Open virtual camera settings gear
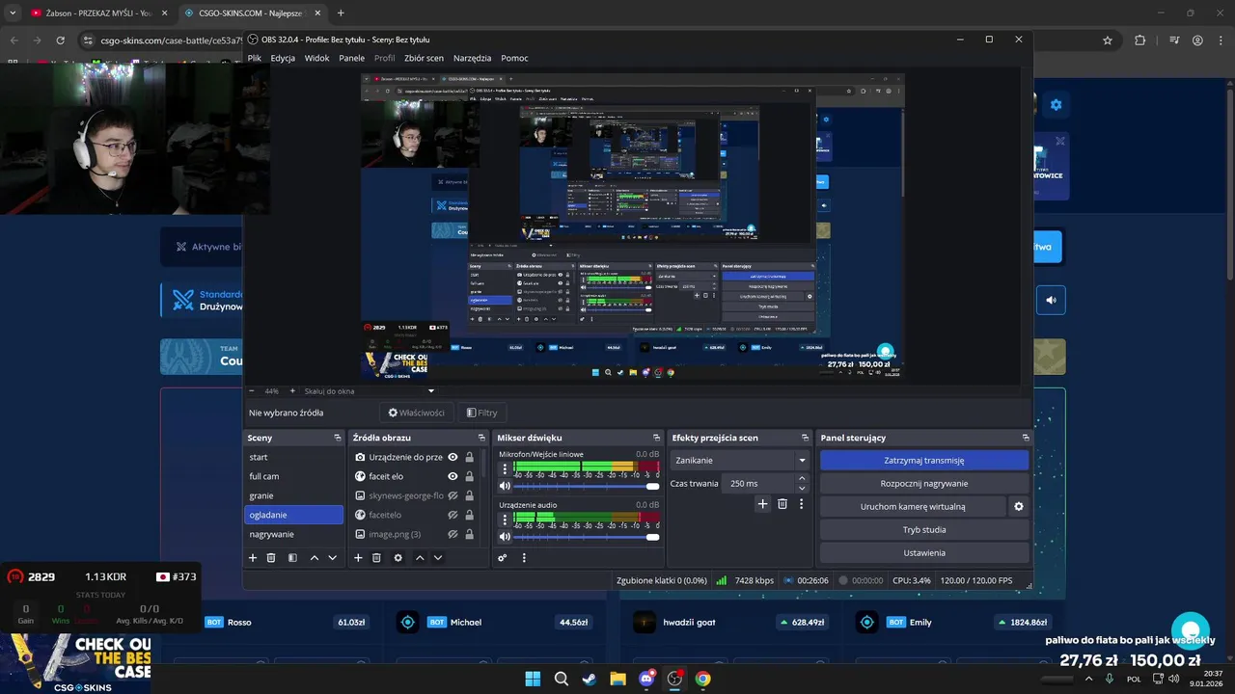This screenshot has width=1235, height=694. pyautogui.click(x=1018, y=506)
